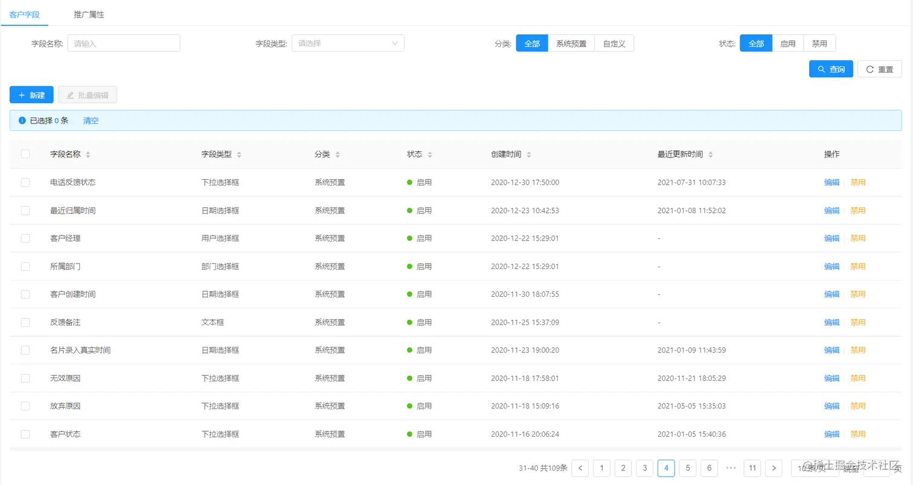This screenshot has height=485, width=913.
Task: Edit the 无效原因 field
Action: (x=831, y=378)
